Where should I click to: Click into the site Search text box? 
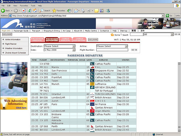click(136, 34)
